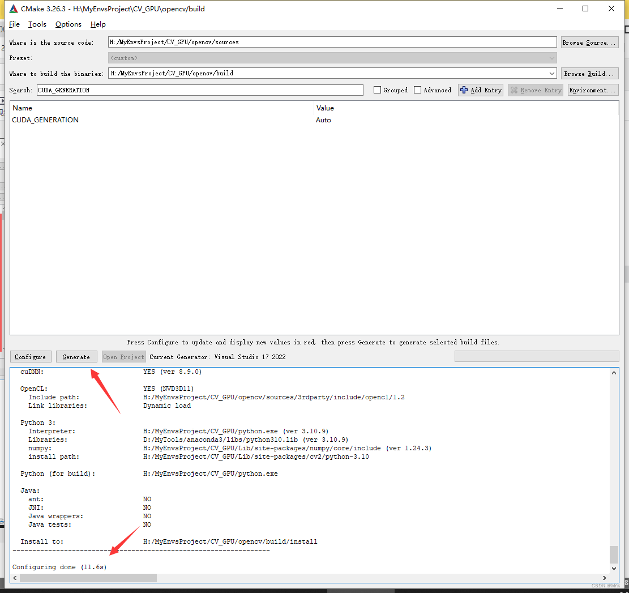This screenshot has width=629, height=593.
Task: Open the Help menu
Action: coord(97,24)
